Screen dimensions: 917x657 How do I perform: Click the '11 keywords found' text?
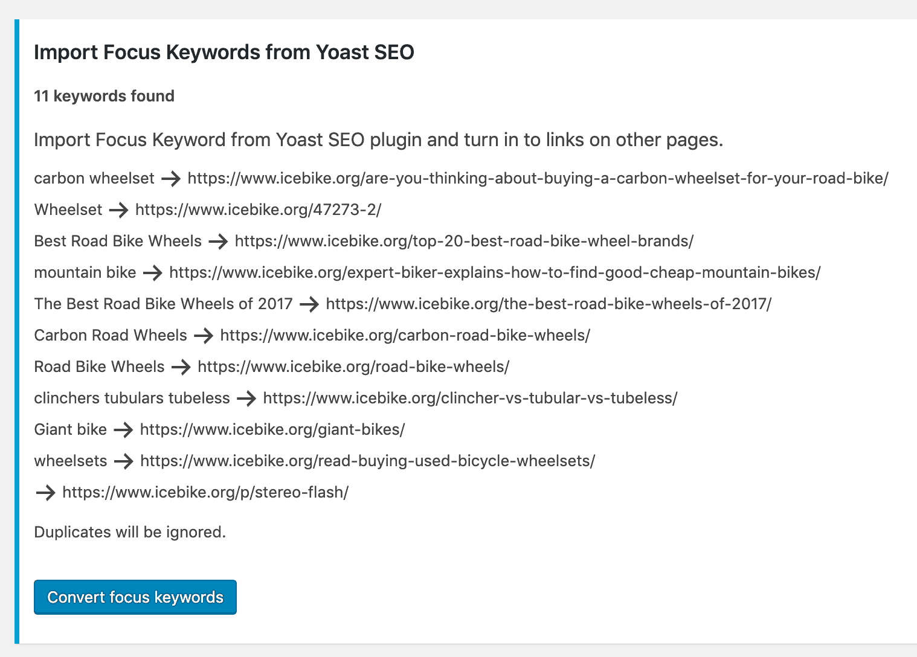point(104,96)
